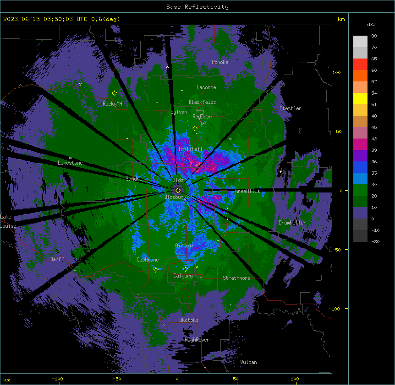Click the Okotoks label
Viewport: 395px width, 385px height.
coord(189,320)
